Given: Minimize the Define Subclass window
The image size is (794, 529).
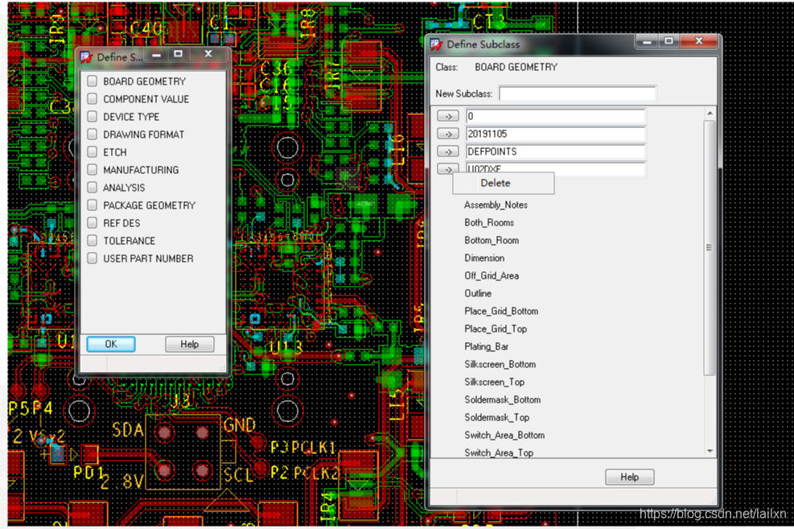Looking at the screenshot, I should pyautogui.click(x=645, y=42).
